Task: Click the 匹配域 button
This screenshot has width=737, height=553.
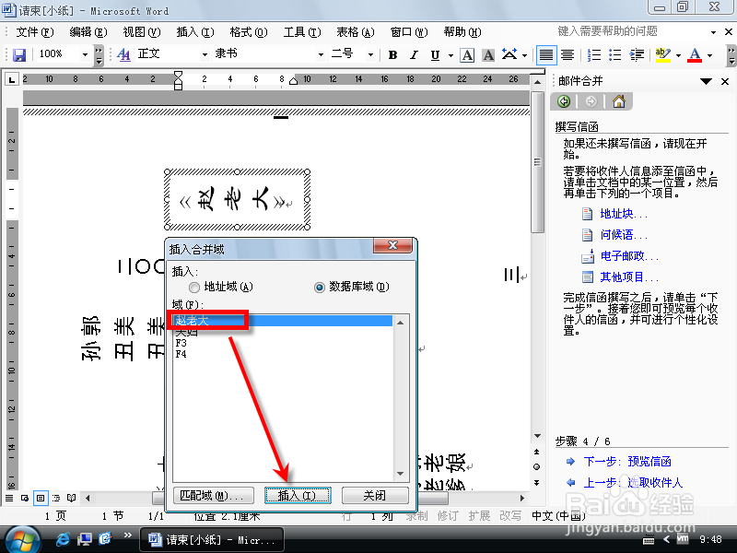Action: pos(214,495)
